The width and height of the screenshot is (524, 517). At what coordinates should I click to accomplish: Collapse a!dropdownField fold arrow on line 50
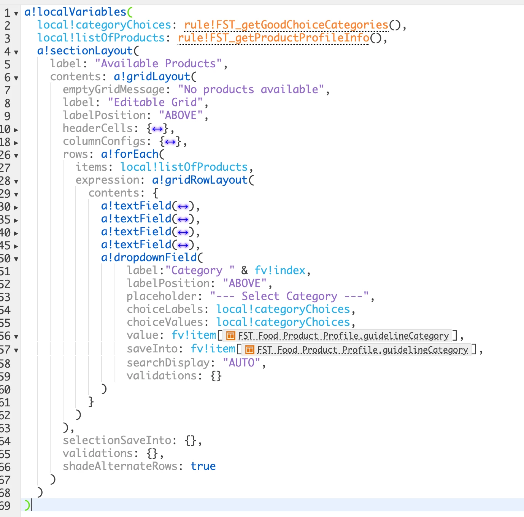point(16,259)
